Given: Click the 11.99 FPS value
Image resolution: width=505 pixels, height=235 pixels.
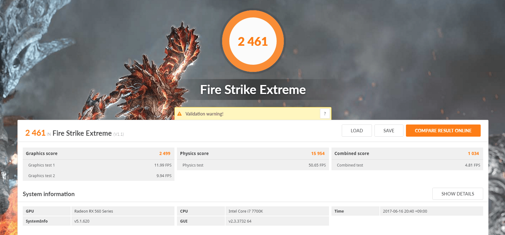Looking at the screenshot, I should click(163, 165).
